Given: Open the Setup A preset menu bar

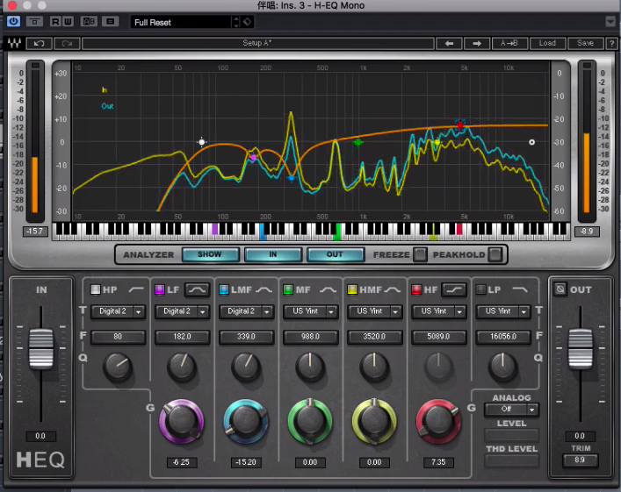Looking at the screenshot, I should coord(257,43).
